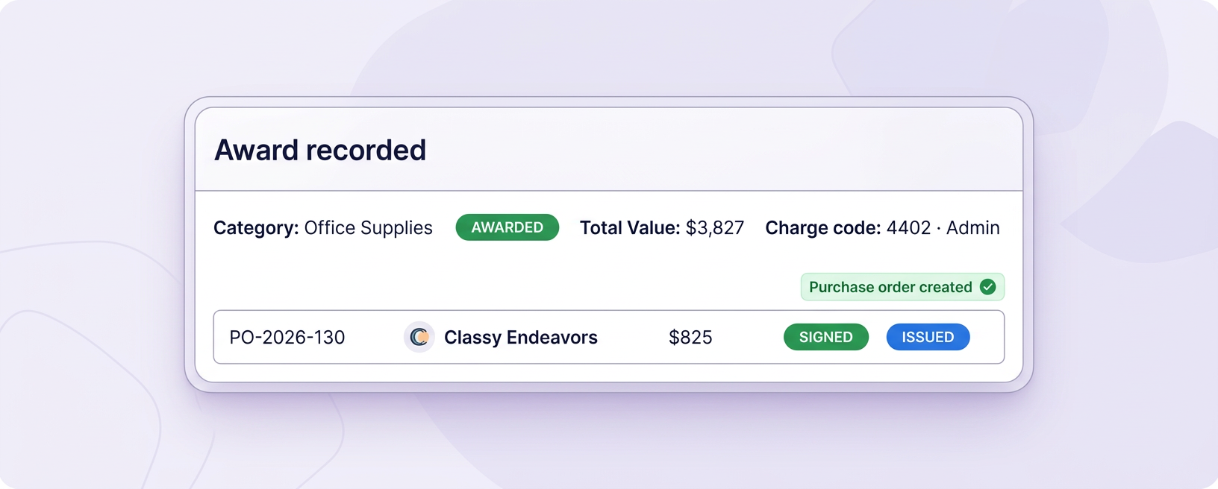
Task: Click the Total Value: field label
Action: pos(630,227)
